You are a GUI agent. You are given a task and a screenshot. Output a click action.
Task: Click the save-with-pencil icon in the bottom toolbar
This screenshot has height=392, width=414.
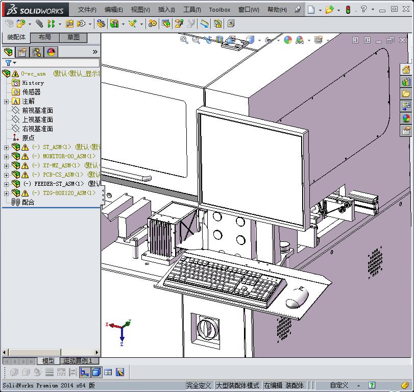pyautogui.click(x=120, y=373)
